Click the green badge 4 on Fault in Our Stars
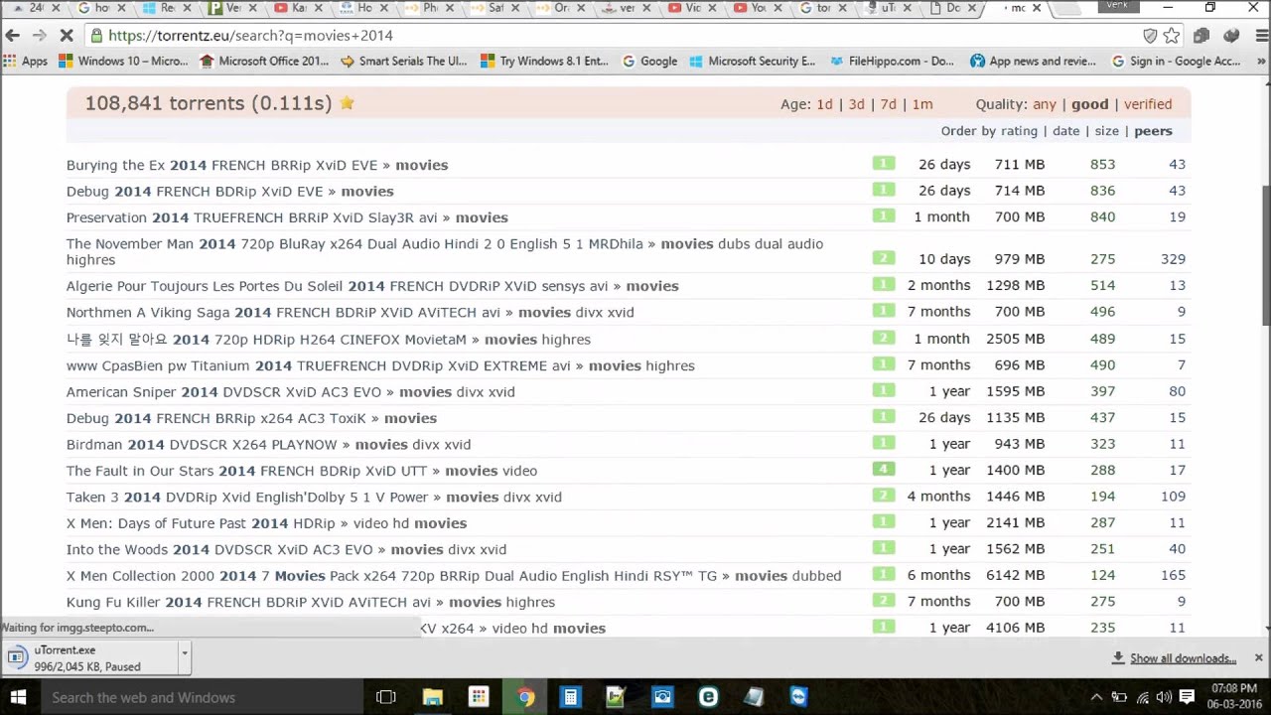This screenshot has width=1271, height=715. (884, 470)
